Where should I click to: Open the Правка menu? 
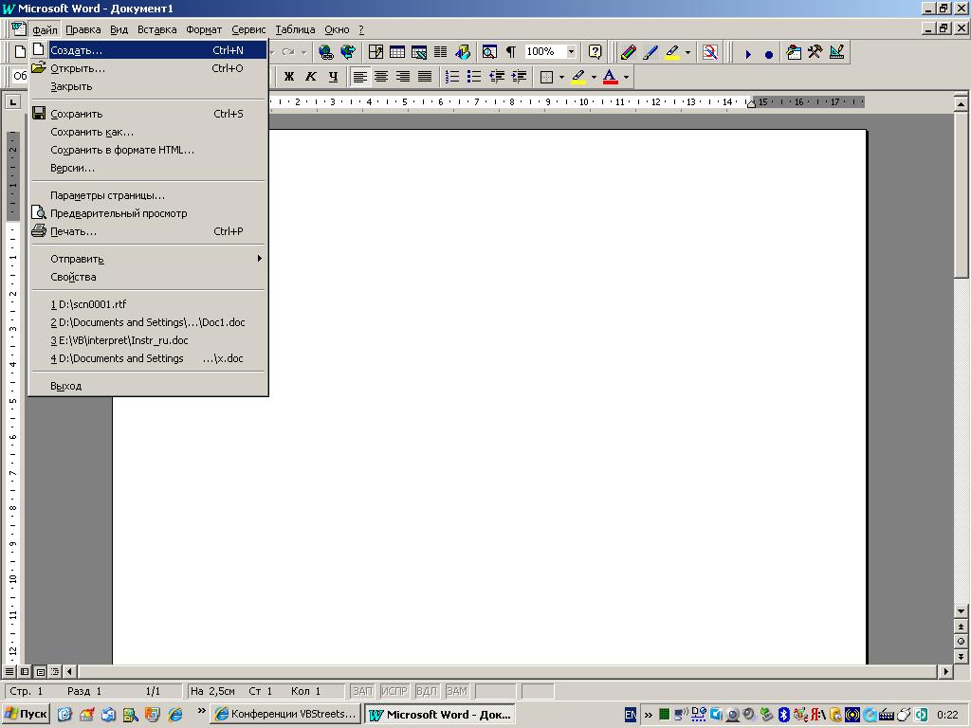(83, 29)
